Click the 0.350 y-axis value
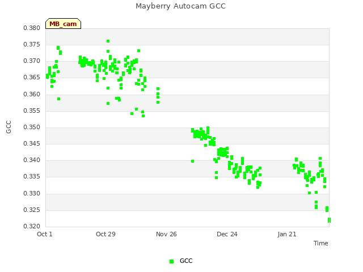The width and height of the screenshot is (363, 272). coord(32,127)
